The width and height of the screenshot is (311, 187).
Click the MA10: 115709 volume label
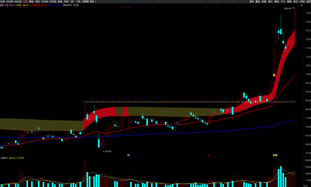click(x=16, y=158)
